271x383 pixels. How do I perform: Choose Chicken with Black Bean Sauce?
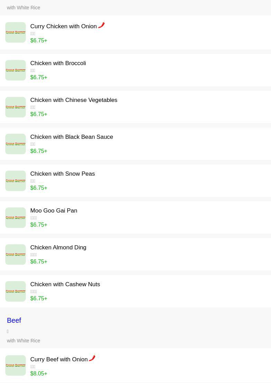point(71,137)
